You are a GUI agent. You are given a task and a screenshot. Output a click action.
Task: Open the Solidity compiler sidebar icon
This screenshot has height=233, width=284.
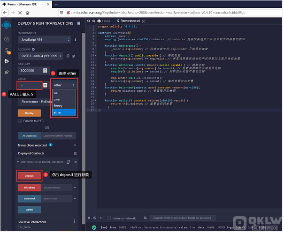tap(7, 51)
